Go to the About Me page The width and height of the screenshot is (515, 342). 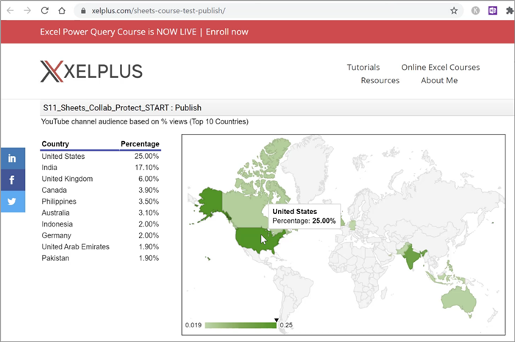pyautogui.click(x=439, y=80)
